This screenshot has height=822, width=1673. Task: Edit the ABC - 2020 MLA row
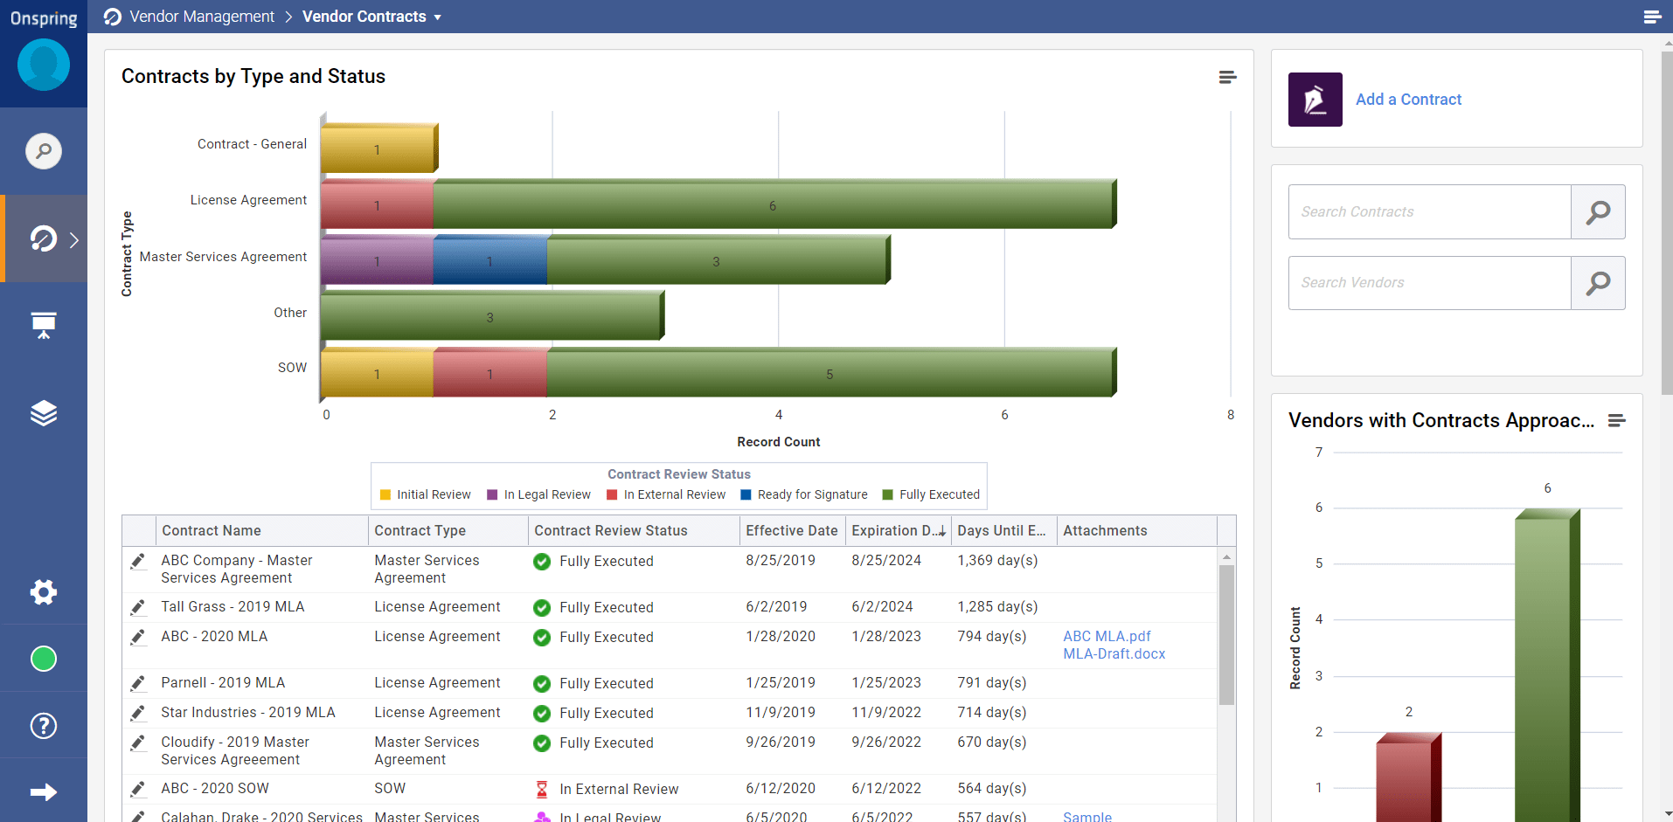[x=137, y=637]
